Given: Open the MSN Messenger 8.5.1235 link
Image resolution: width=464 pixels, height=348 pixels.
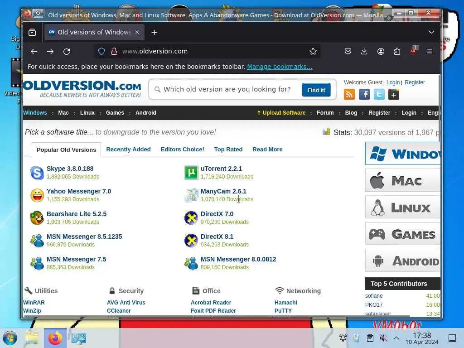Looking at the screenshot, I should tap(84, 237).
